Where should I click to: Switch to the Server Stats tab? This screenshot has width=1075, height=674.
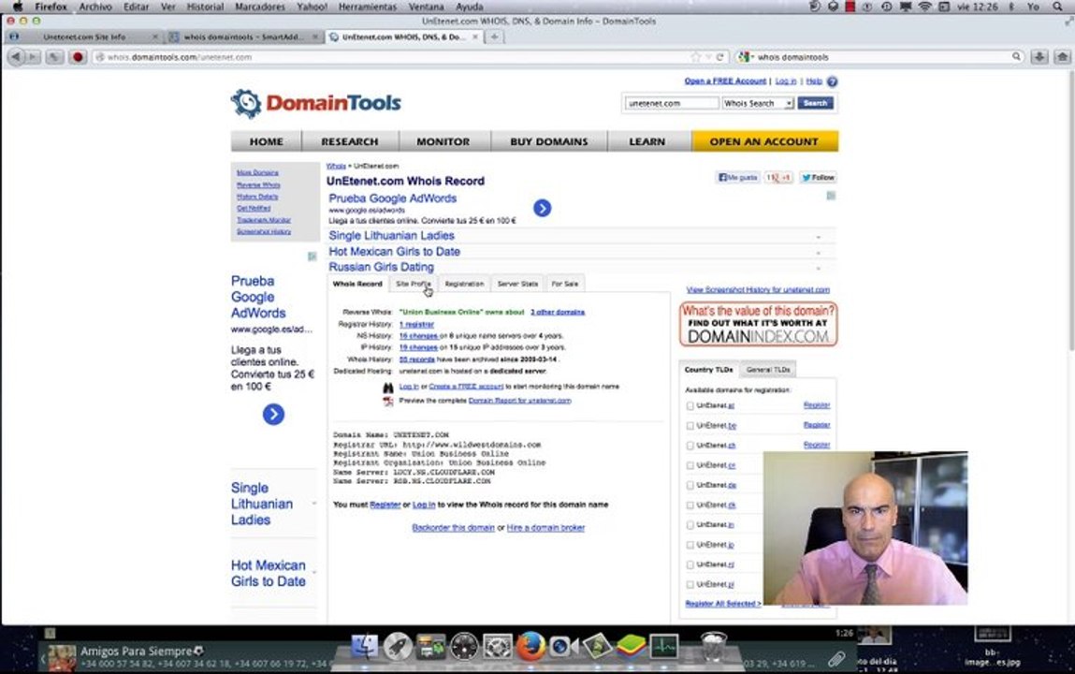pos(517,284)
